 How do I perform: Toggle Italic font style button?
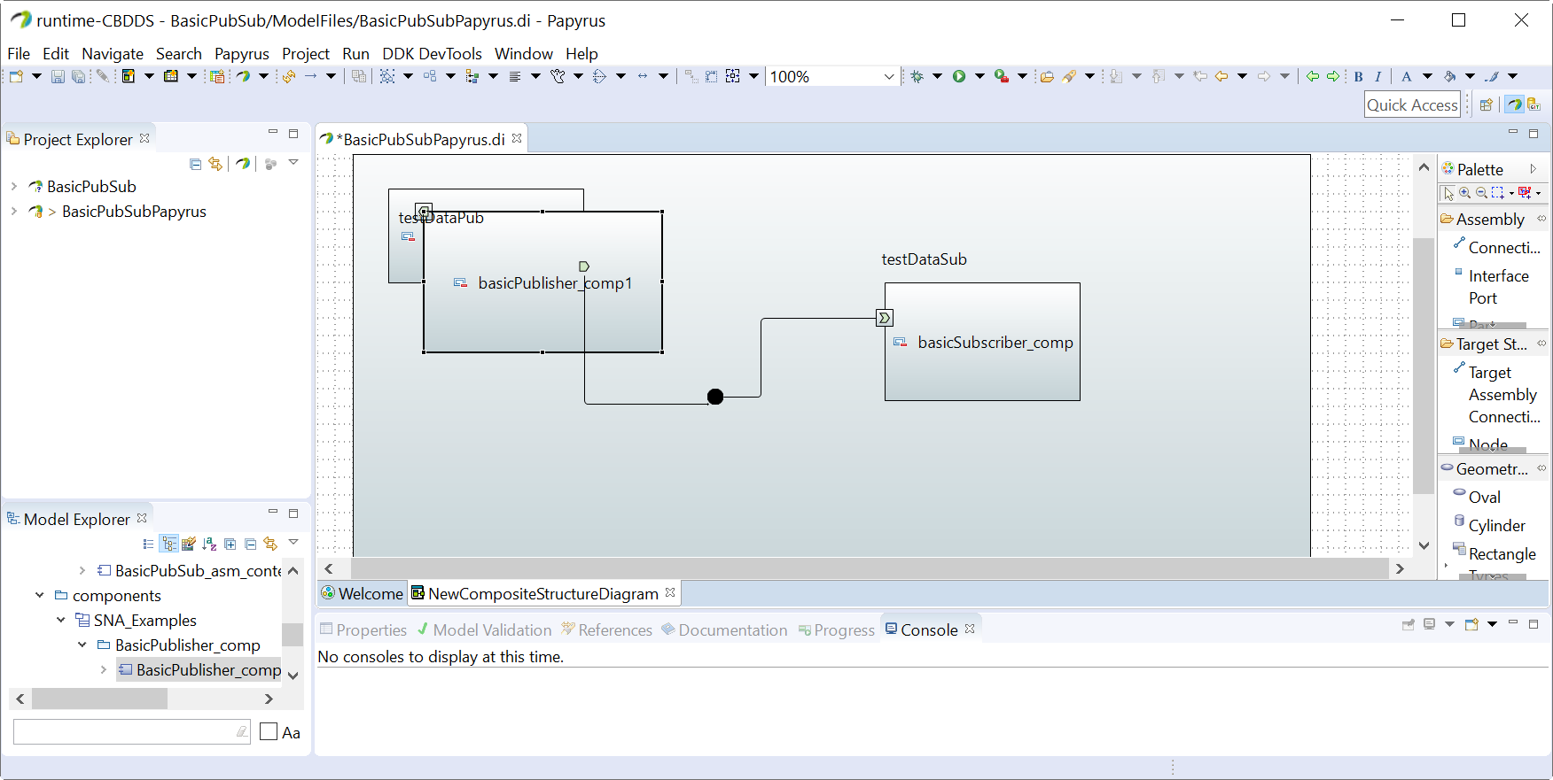pyautogui.click(x=1378, y=76)
